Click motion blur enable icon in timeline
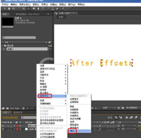 click(136, 117)
